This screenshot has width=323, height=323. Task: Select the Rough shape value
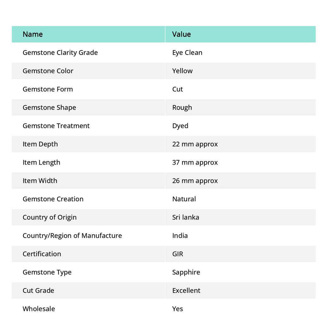[182, 107]
